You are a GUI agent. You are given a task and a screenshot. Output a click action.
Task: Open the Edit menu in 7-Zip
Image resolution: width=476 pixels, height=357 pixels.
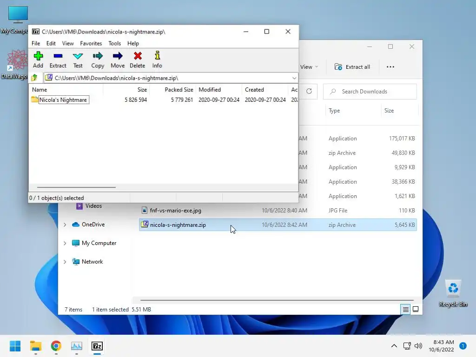51,43
